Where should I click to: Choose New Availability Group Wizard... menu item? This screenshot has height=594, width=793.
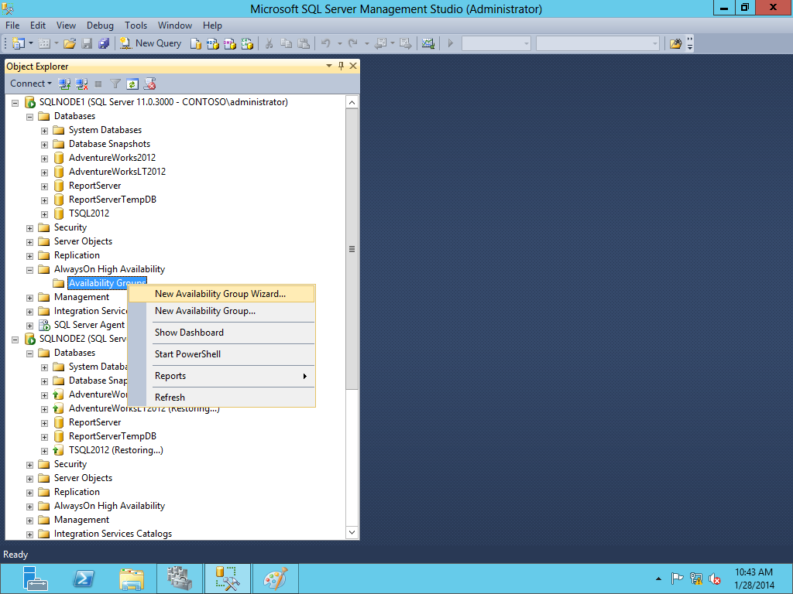[x=221, y=294]
